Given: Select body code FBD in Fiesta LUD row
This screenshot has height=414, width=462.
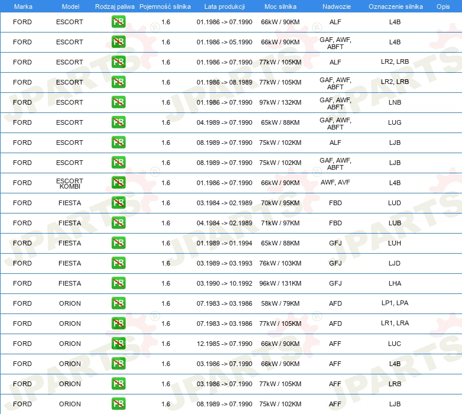Looking at the screenshot, I should 336,203.
